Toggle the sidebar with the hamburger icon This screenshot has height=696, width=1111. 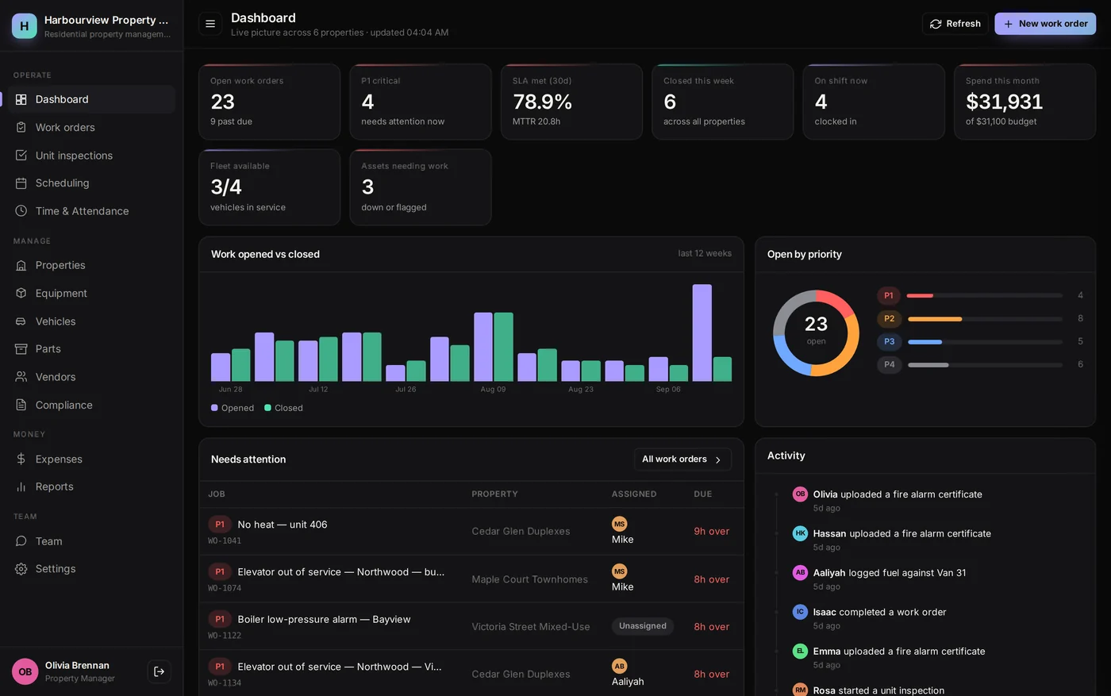click(210, 24)
